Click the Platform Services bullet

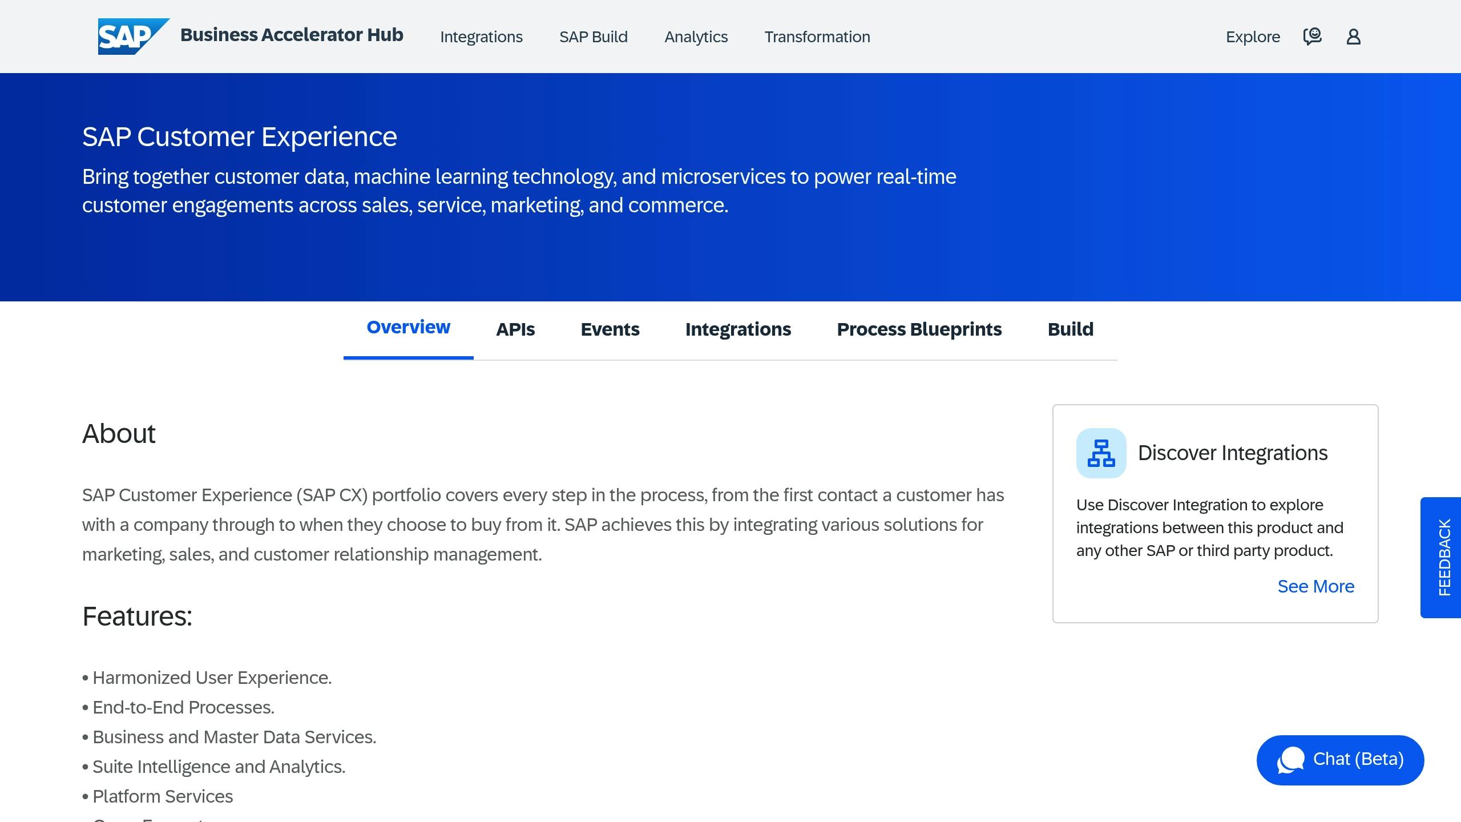[x=158, y=796]
